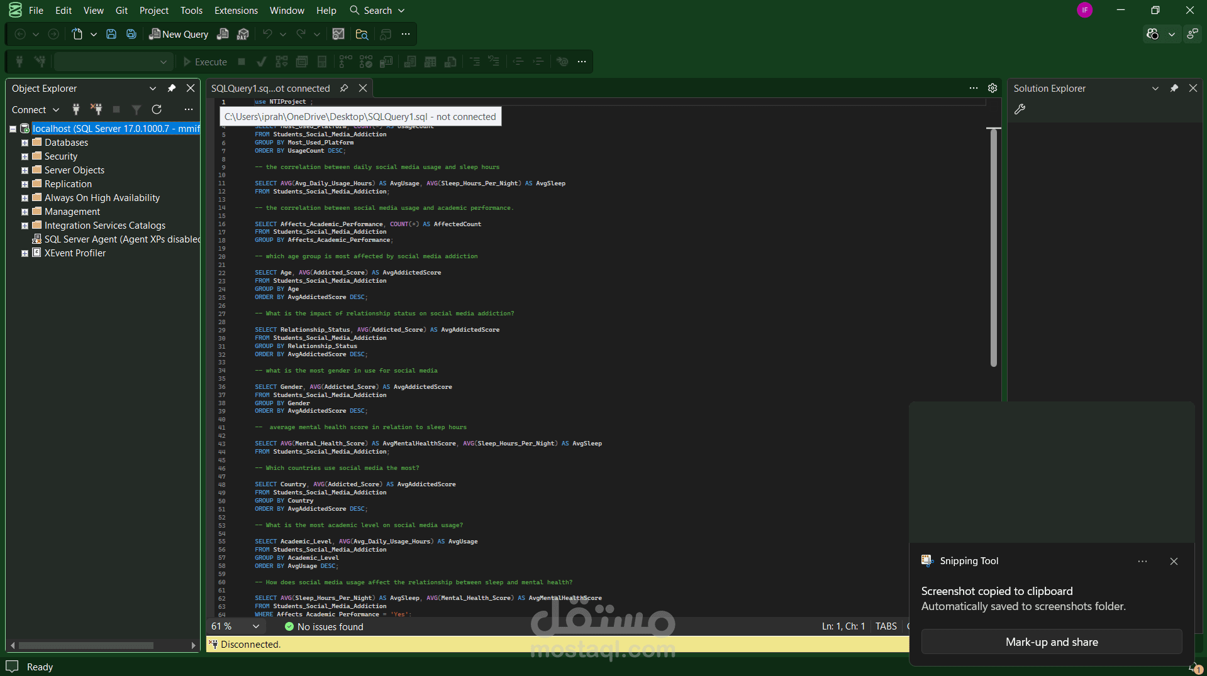
Task: Pin the Object Explorer panel
Action: (171, 89)
